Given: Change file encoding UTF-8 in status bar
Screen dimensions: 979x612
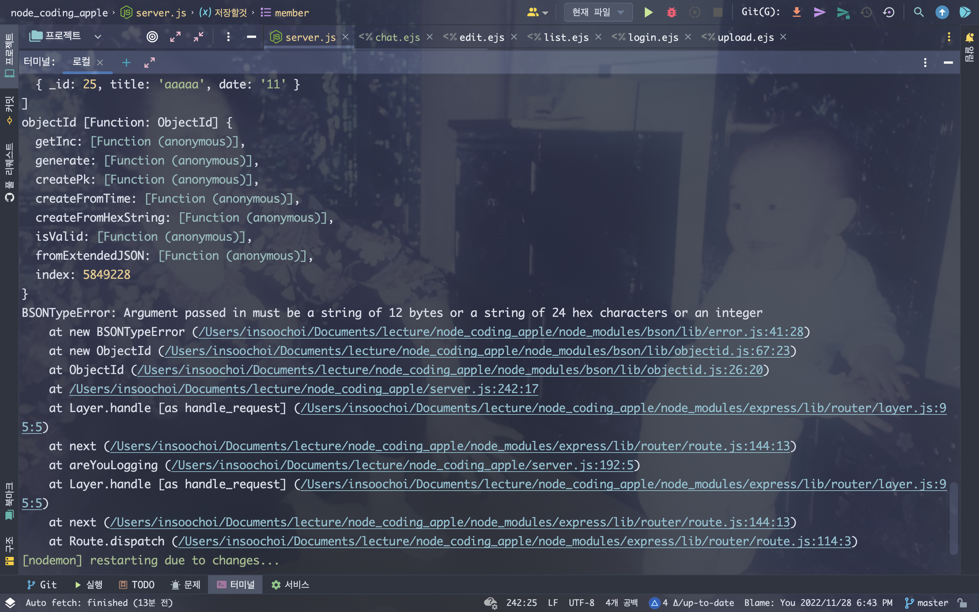Looking at the screenshot, I should tap(581, 603).
